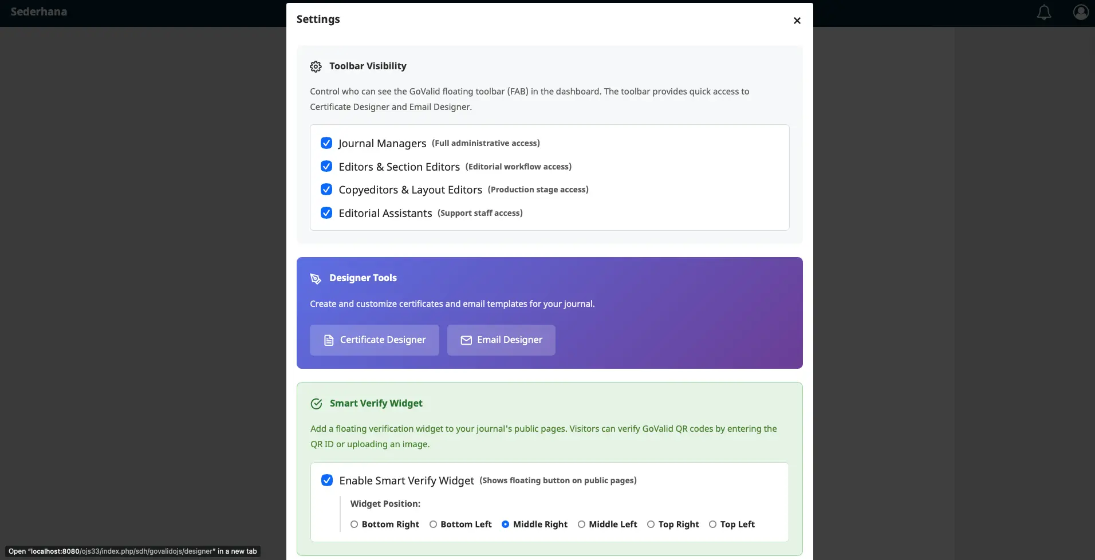Click the Sederhana site title

(x=39, y=12)
